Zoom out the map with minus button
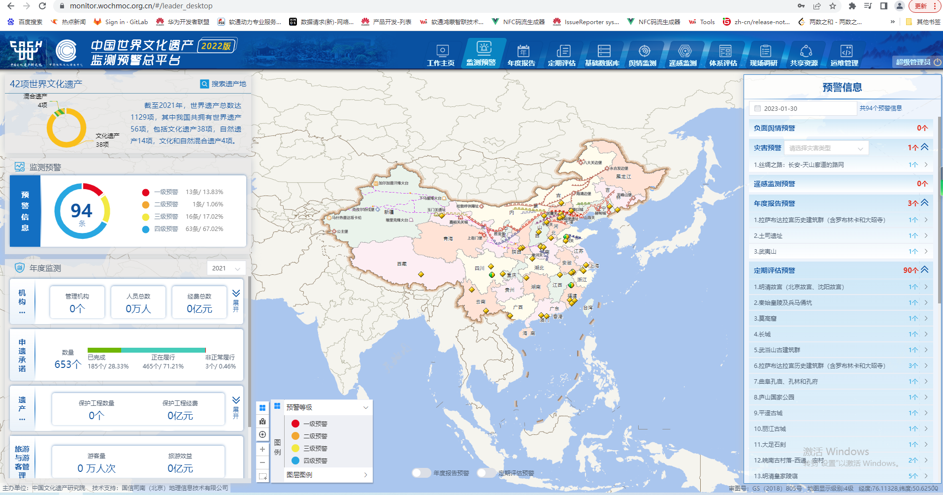Screen dimensions: 943x495 tap(262, 462)
